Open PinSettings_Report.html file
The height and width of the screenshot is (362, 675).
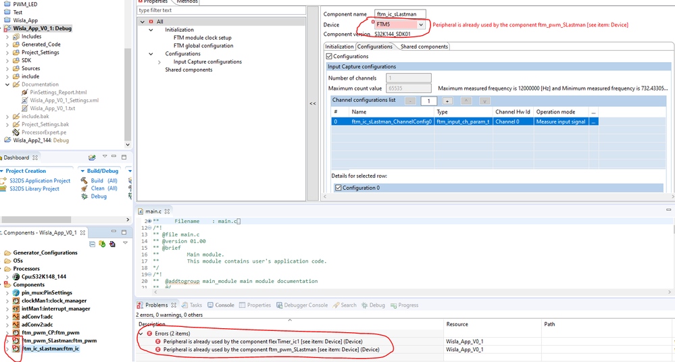click(58, 92)
